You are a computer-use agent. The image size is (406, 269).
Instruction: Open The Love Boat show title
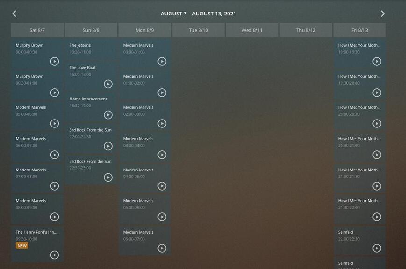click(x=82, y=68)
